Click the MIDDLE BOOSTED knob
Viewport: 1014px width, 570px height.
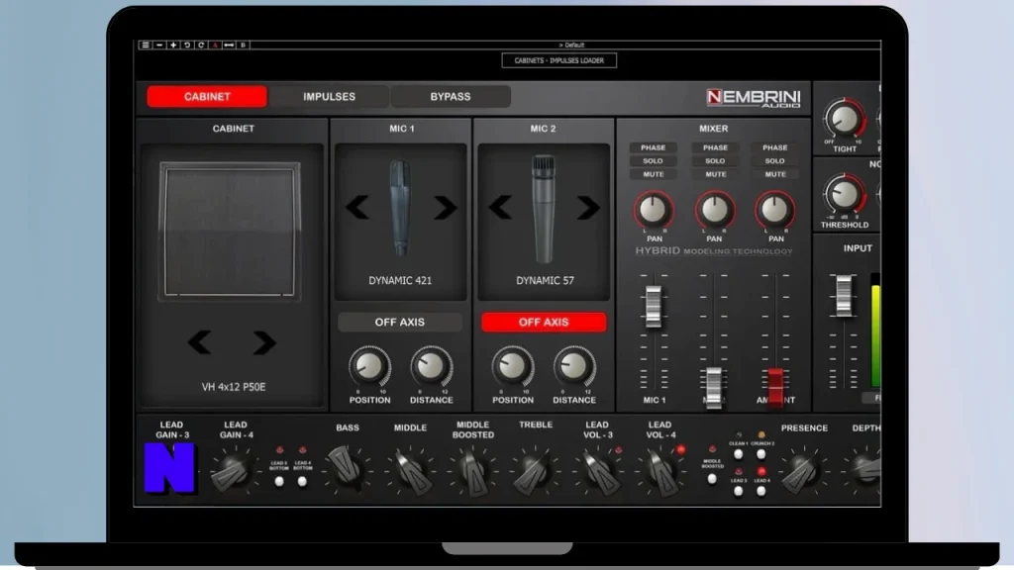[472, 472]
